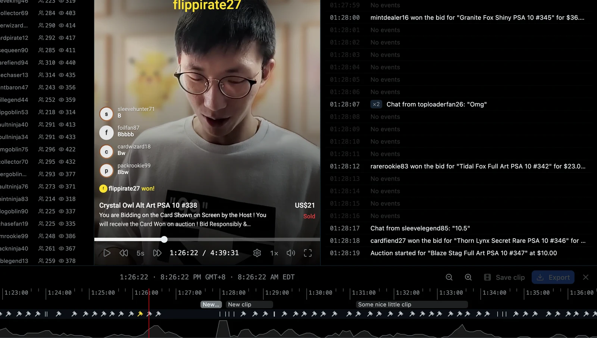
Task: Zoom out the timeline
Action: tap(449, 277)
